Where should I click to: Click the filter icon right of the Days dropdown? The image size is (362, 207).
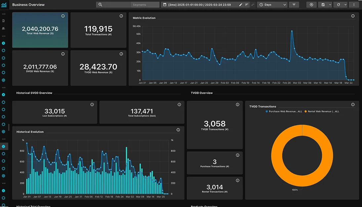(294, 5)
